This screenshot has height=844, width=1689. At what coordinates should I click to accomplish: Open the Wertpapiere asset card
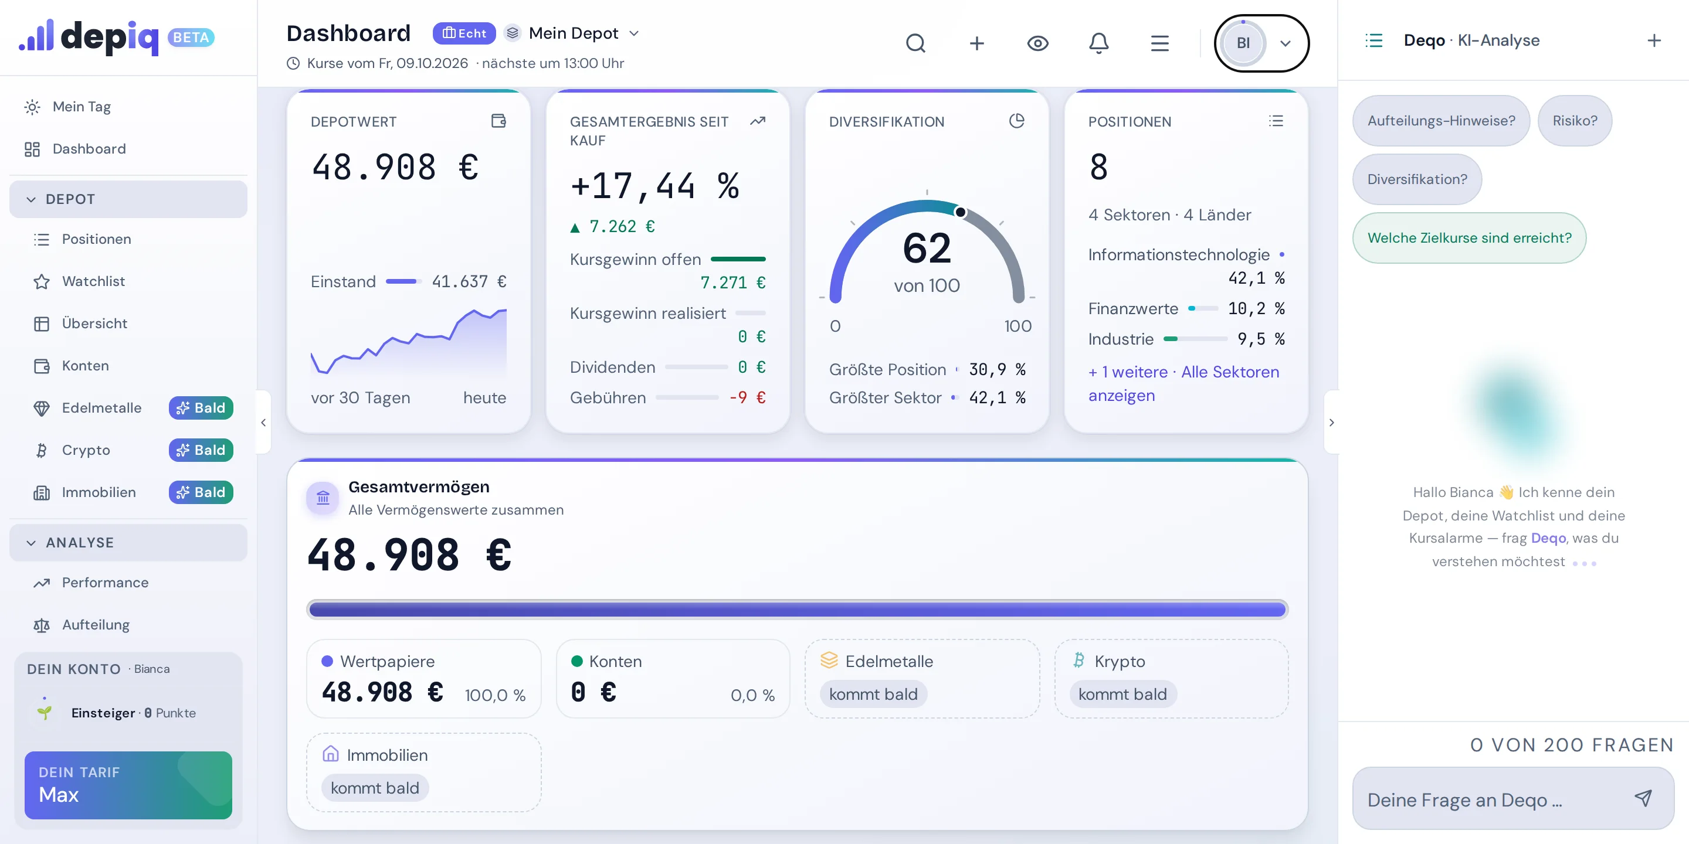click(x=423, y=678)
